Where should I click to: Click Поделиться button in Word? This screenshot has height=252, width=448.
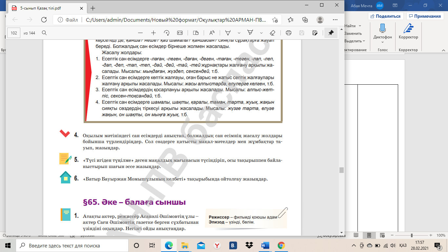386,16
